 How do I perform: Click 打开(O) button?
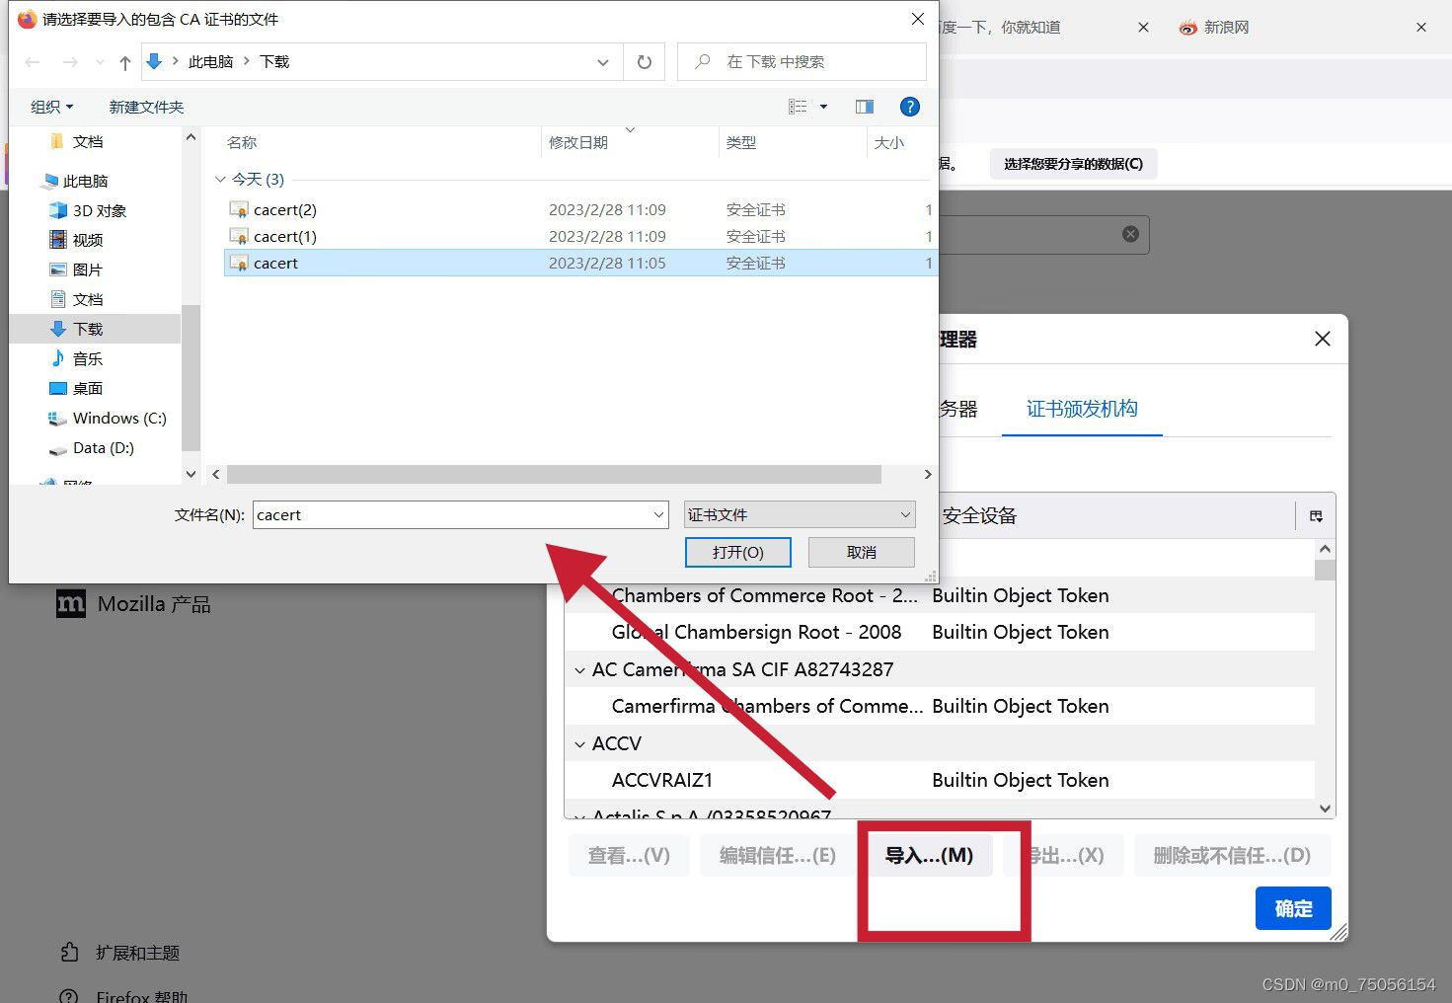click(x=738, y=552)
